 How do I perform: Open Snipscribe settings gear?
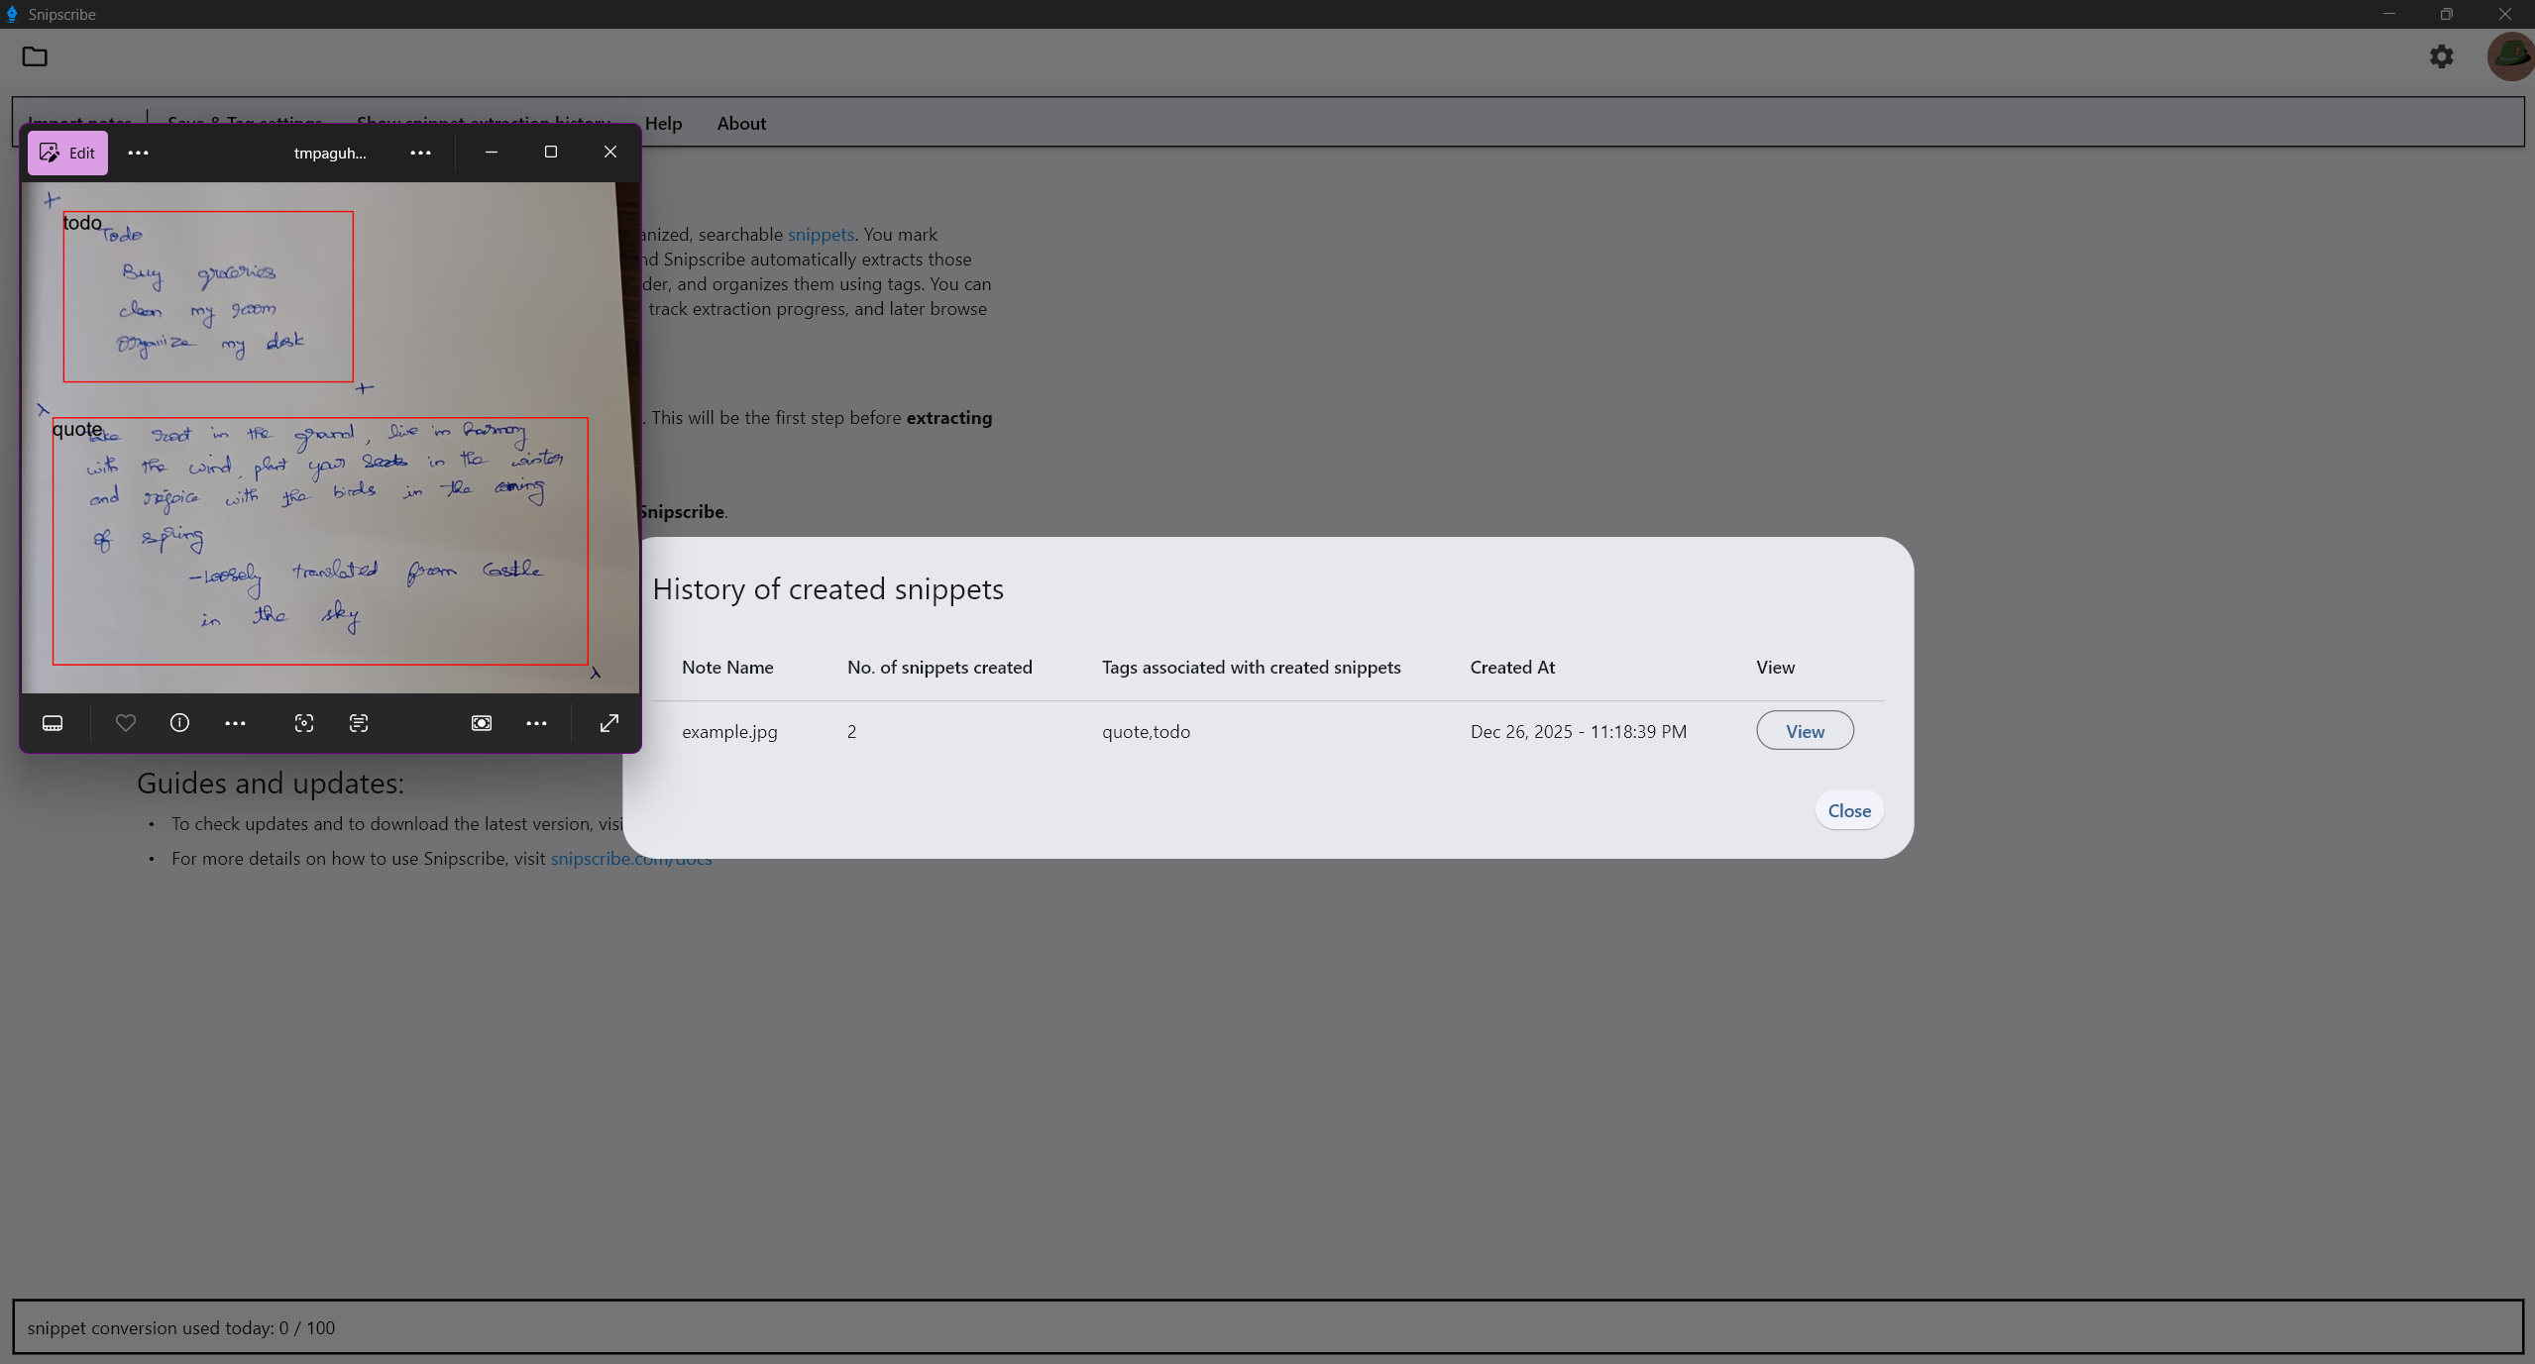2440,56
